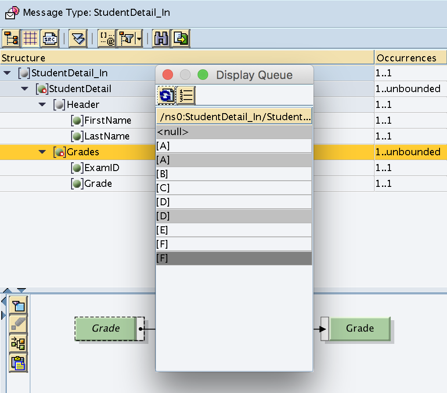Collapse the Header node
The height and width of the screenshot is (393, 447).
click(x=42, y=104)
